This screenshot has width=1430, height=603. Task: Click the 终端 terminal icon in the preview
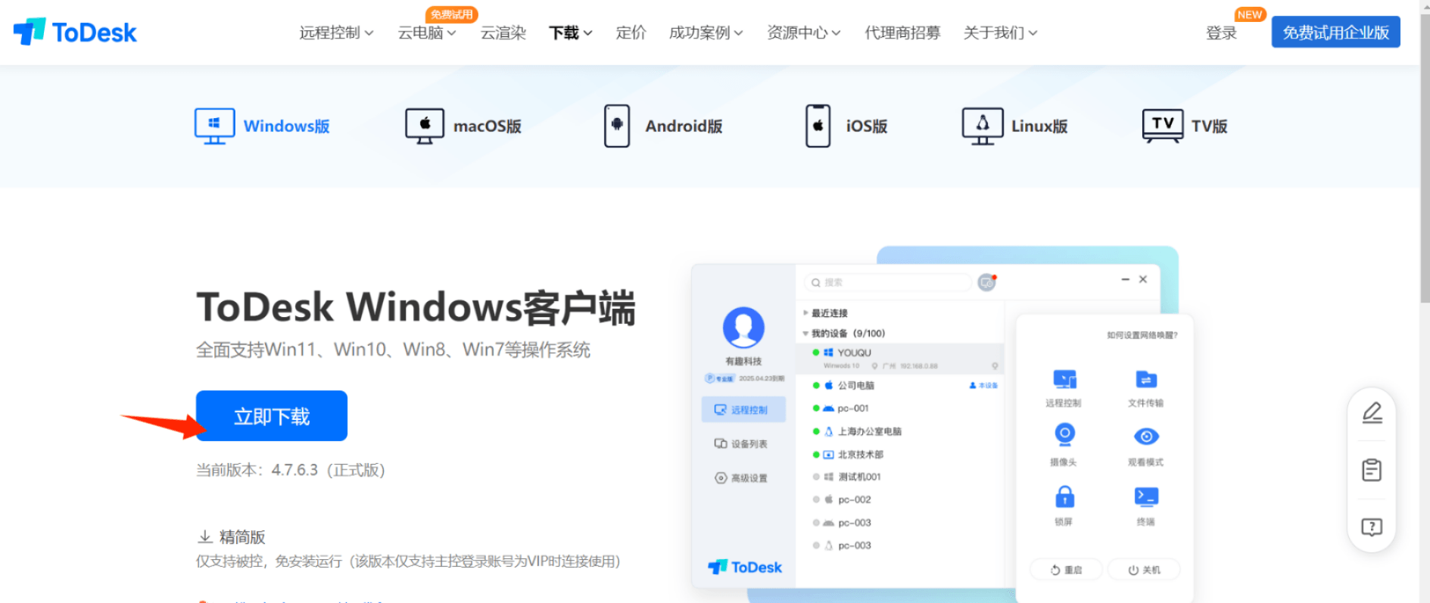[x=1146, y=496]
